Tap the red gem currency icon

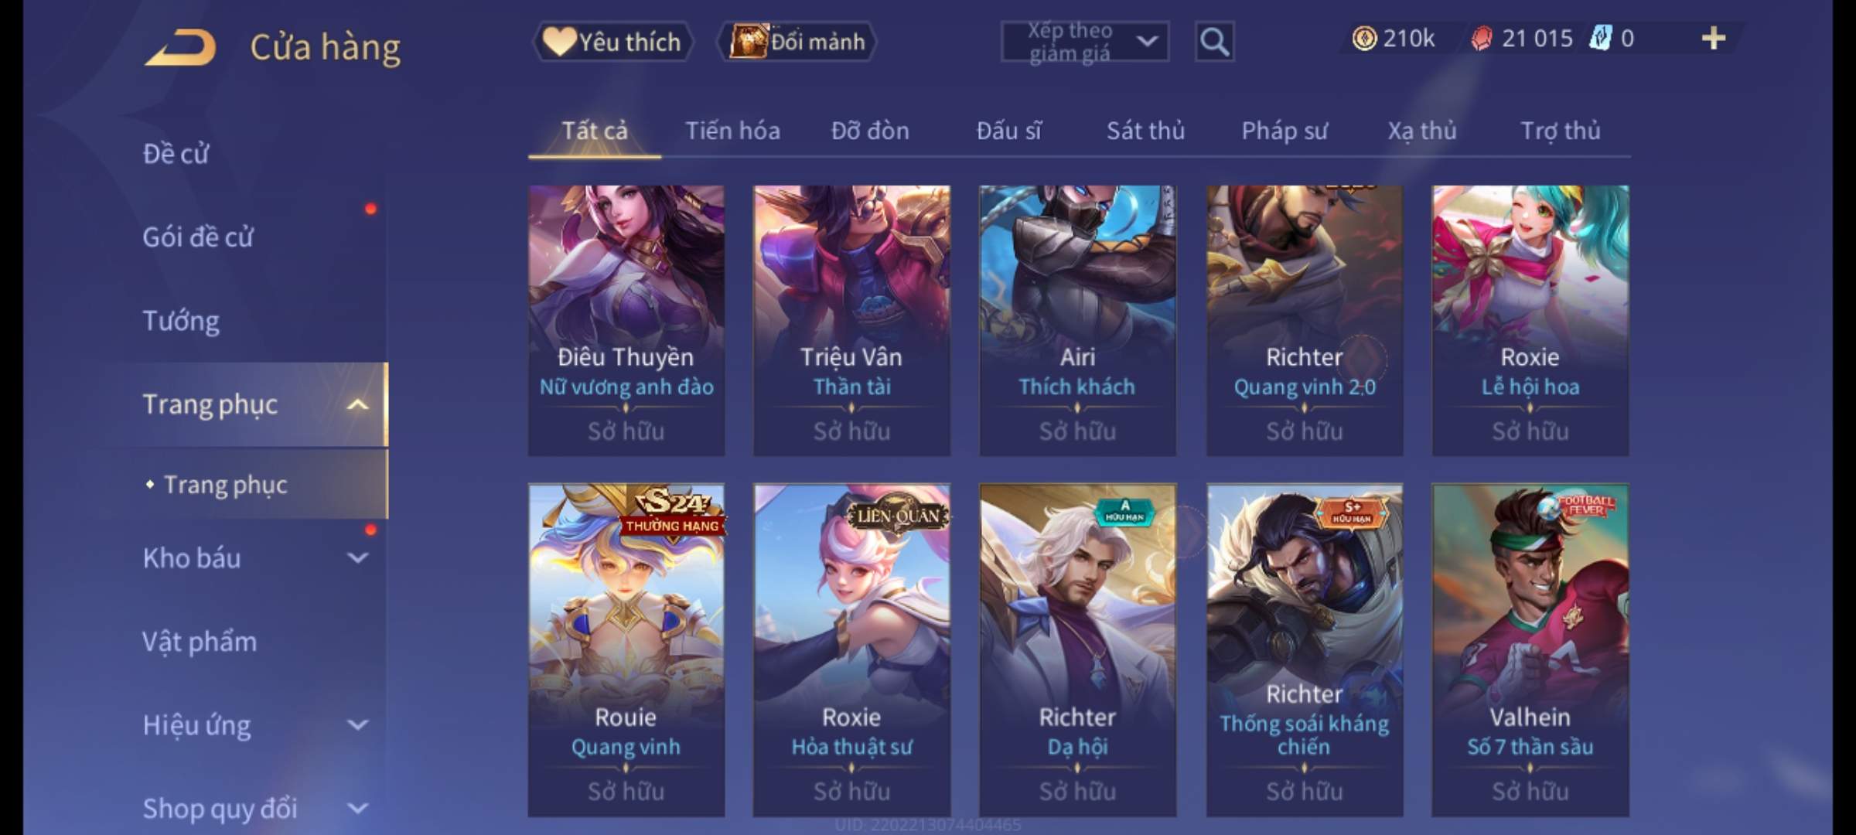(x=1482, y=38)
